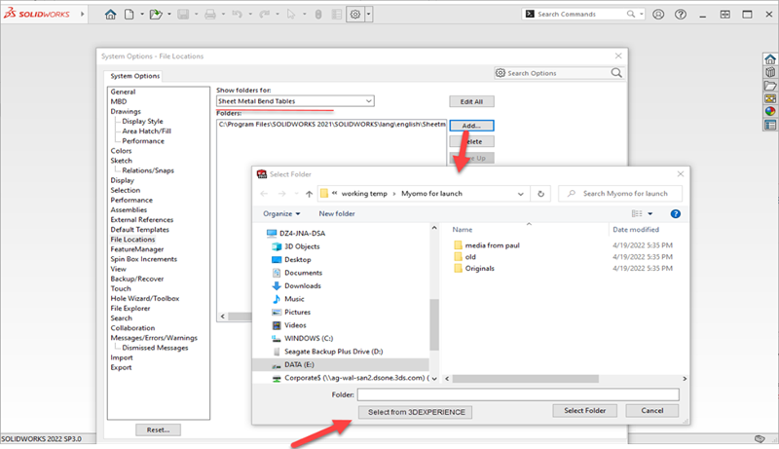Sort by the Date modified column header
Image resolution: width=779 pixels, height=449 pixels.
[x=636, y=230]
